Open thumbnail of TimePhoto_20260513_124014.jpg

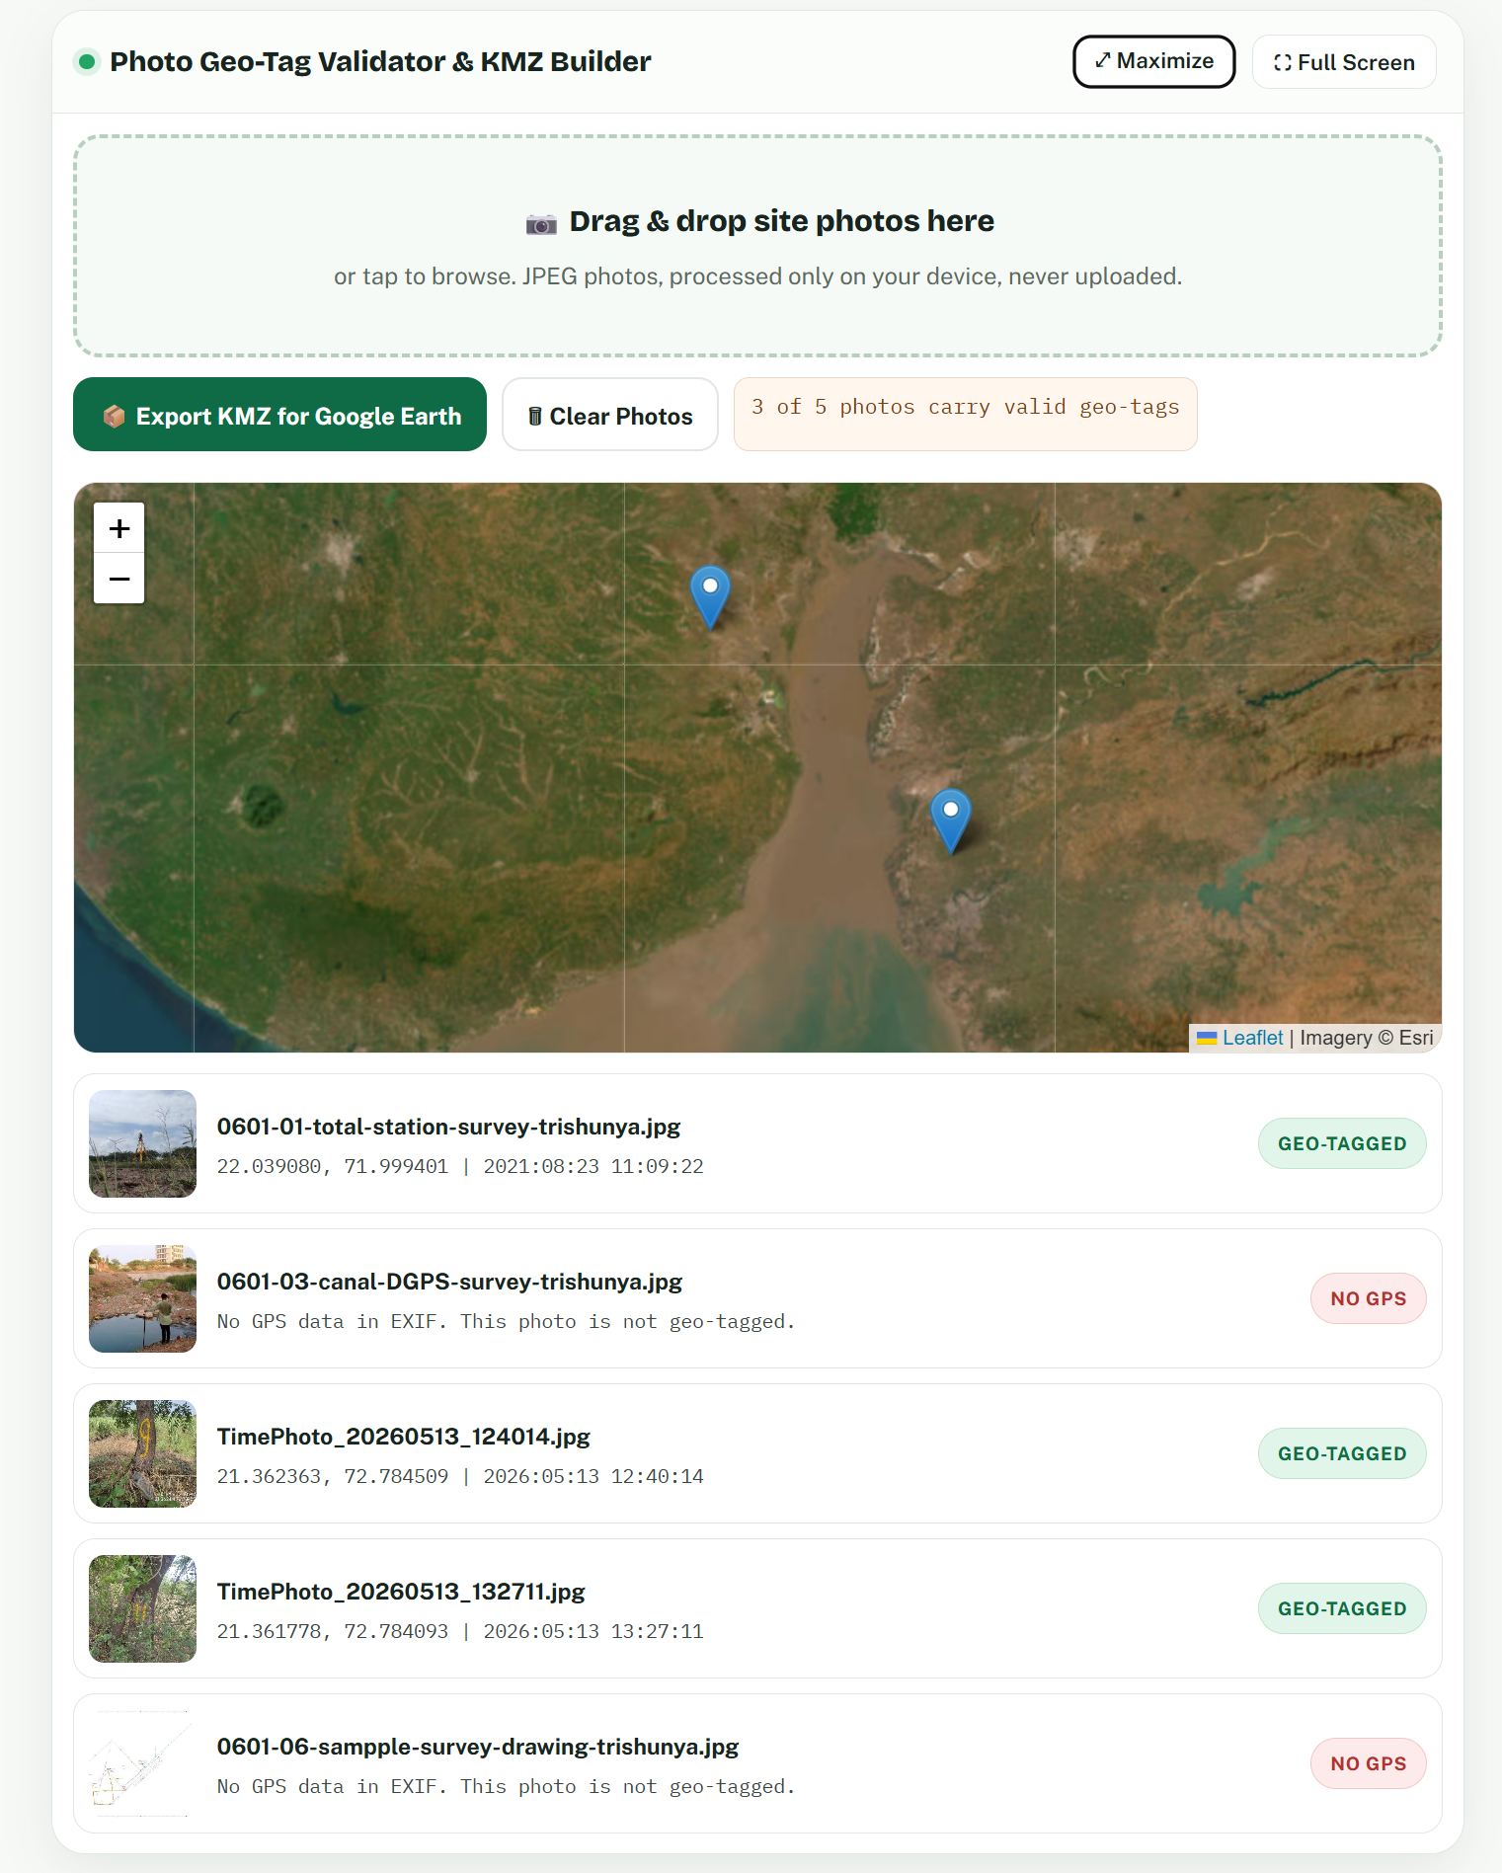pyautogui.click(x=142, y=1453)
